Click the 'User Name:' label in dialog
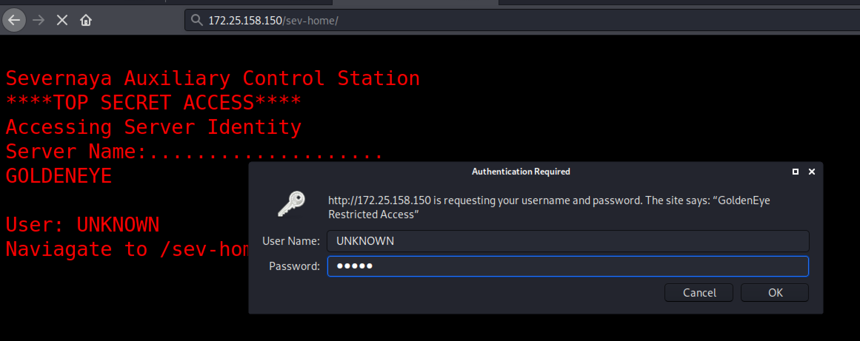860x341 pixels. coord(291,241)
